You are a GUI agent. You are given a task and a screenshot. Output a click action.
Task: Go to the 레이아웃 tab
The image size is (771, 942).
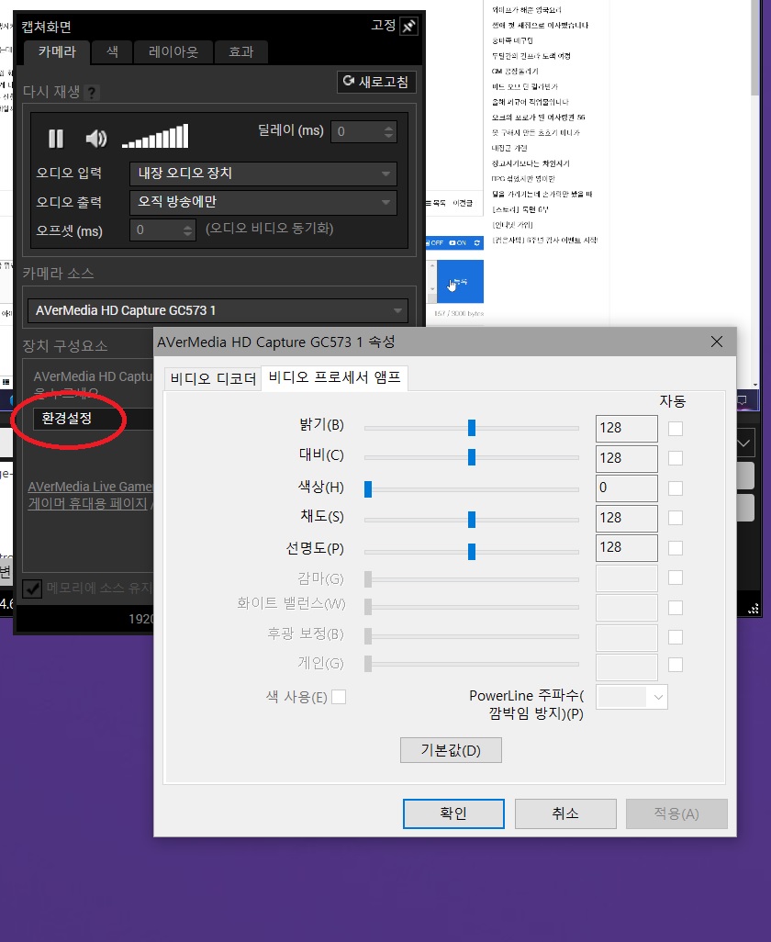pos(173,51)
